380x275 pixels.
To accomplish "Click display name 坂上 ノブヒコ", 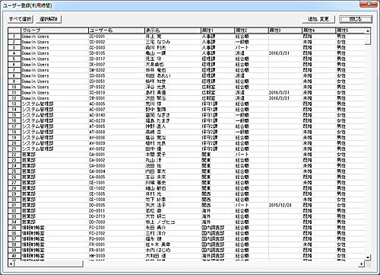I will point(160,222).
